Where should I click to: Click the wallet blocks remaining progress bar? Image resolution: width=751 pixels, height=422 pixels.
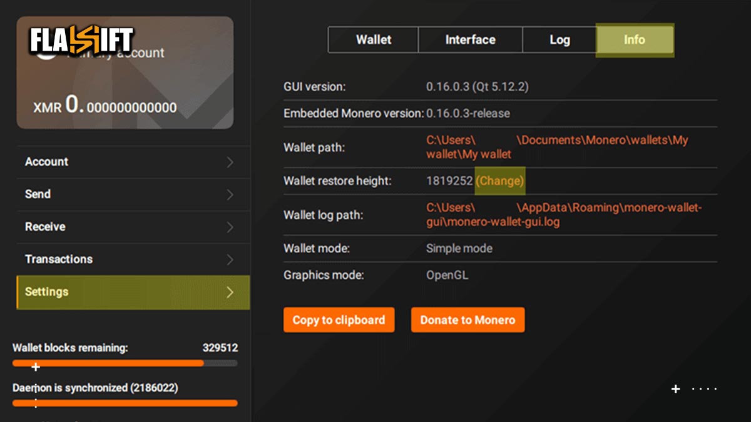tap(125, 363)
